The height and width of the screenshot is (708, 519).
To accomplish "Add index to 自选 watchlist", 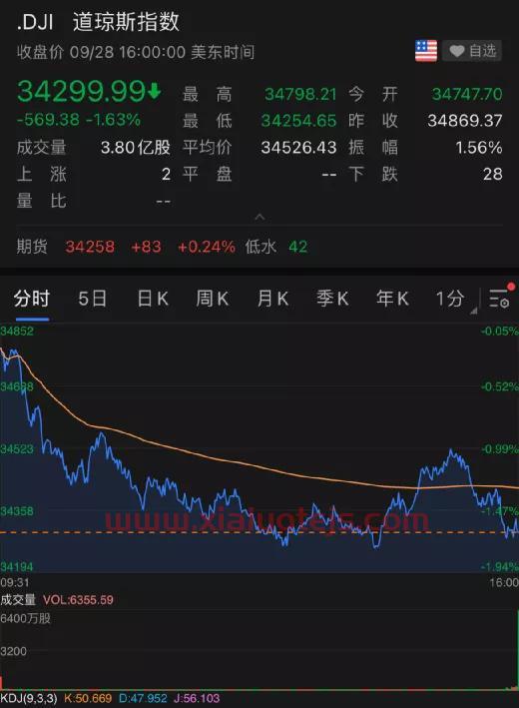I will 472,51.
